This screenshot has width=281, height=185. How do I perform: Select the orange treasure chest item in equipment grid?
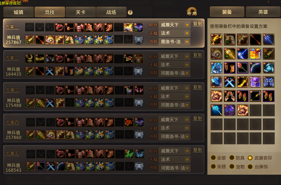(255, 53)
